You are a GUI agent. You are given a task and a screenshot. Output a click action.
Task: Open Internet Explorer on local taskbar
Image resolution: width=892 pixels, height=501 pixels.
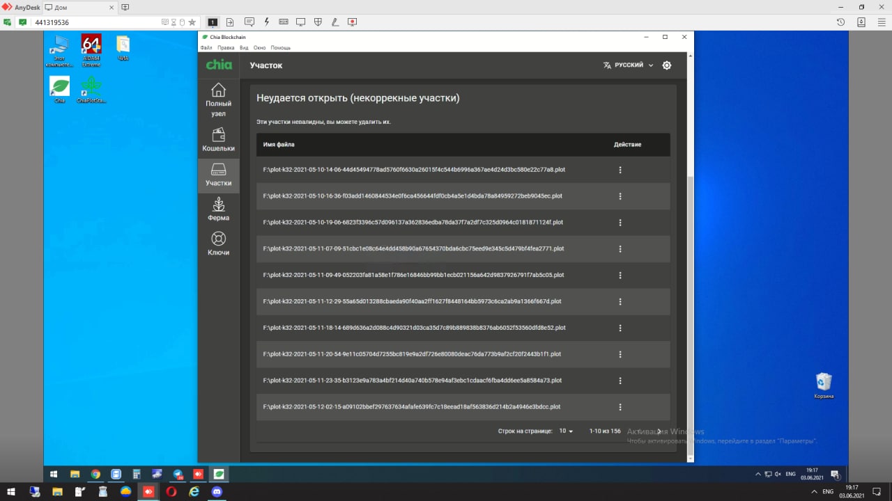[x=194, y=491]
